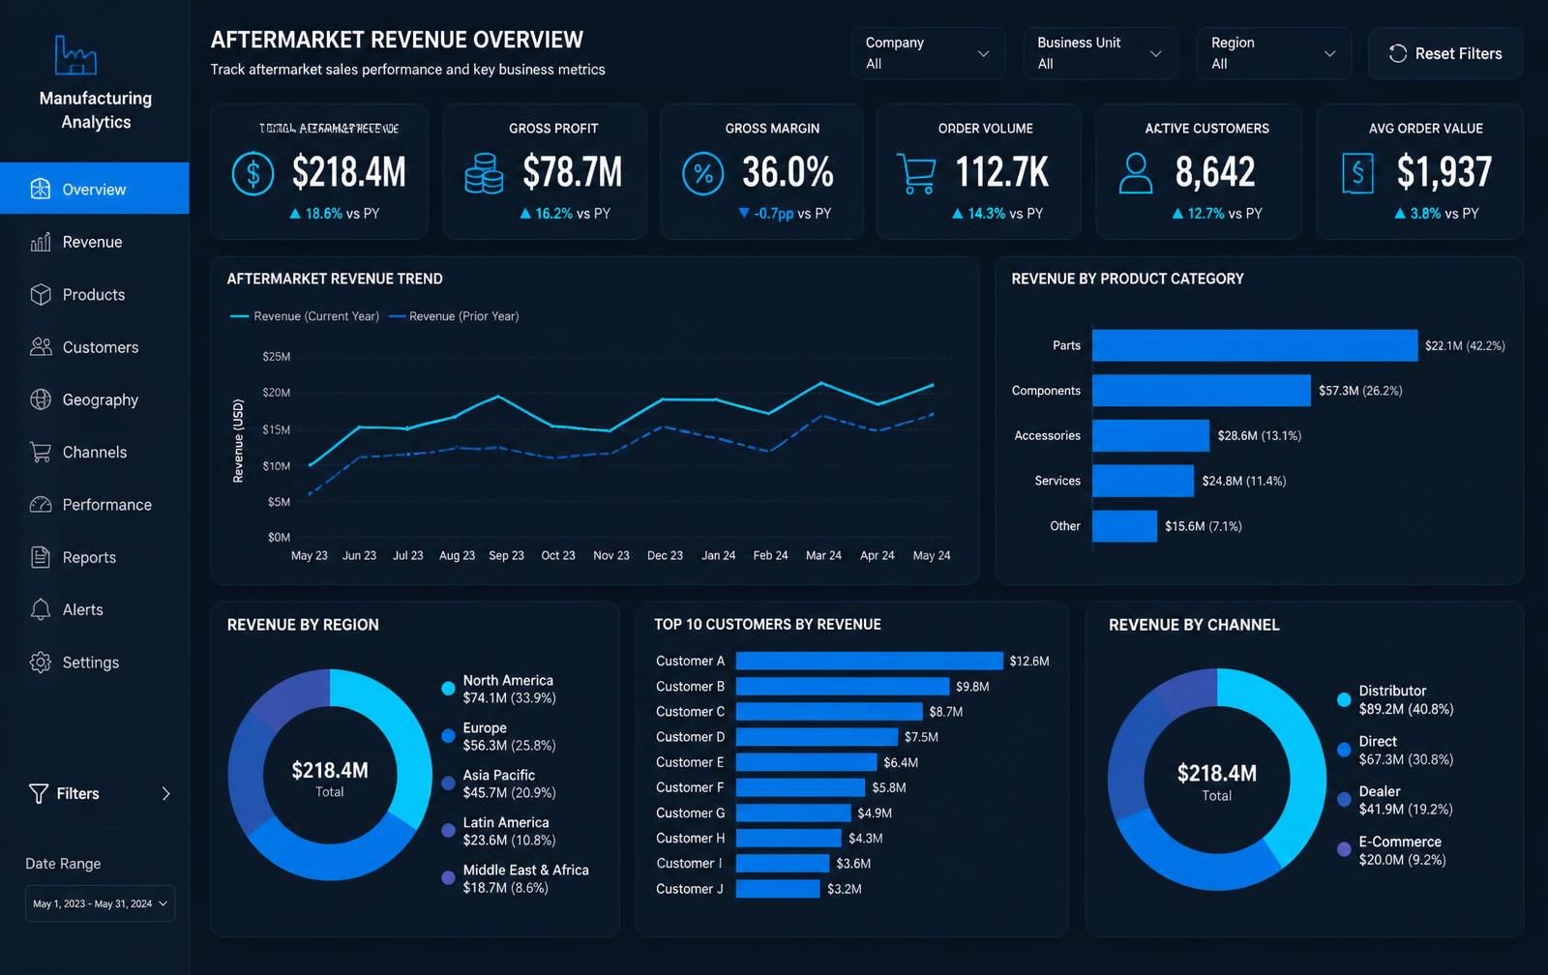Click the cart icon in Order Volume card

point(916,174)
